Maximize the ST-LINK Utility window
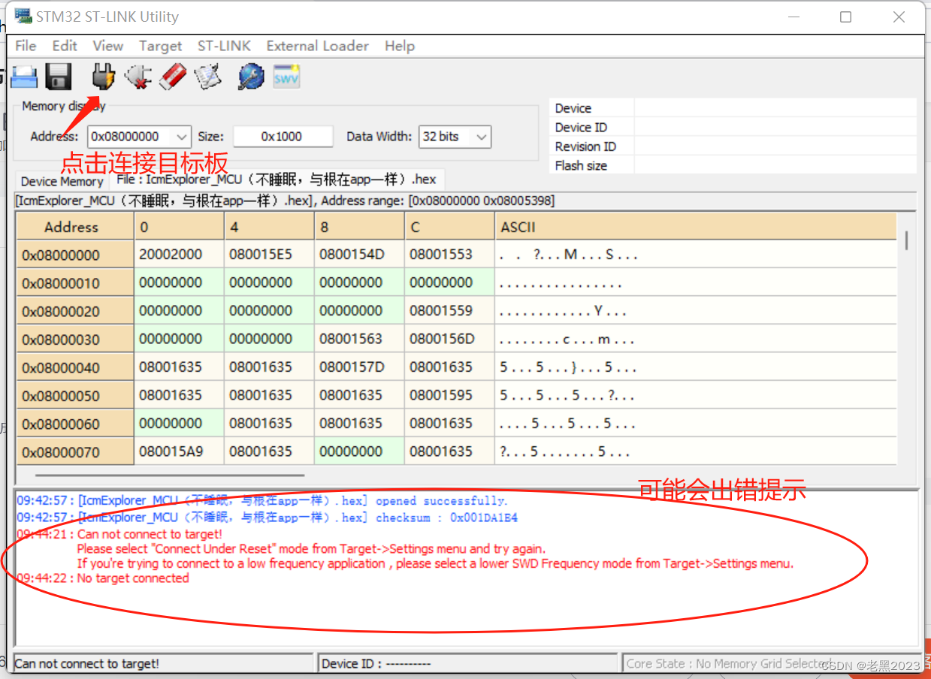Screen dimensions: 931x679 (845, 17)
